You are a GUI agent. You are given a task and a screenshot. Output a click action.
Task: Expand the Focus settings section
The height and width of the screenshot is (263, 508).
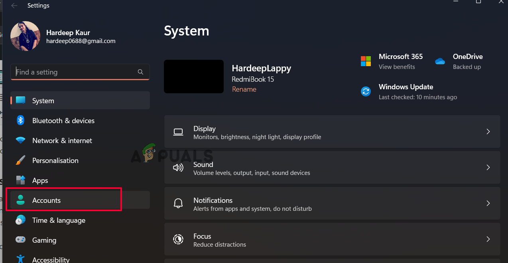(488, 239)
